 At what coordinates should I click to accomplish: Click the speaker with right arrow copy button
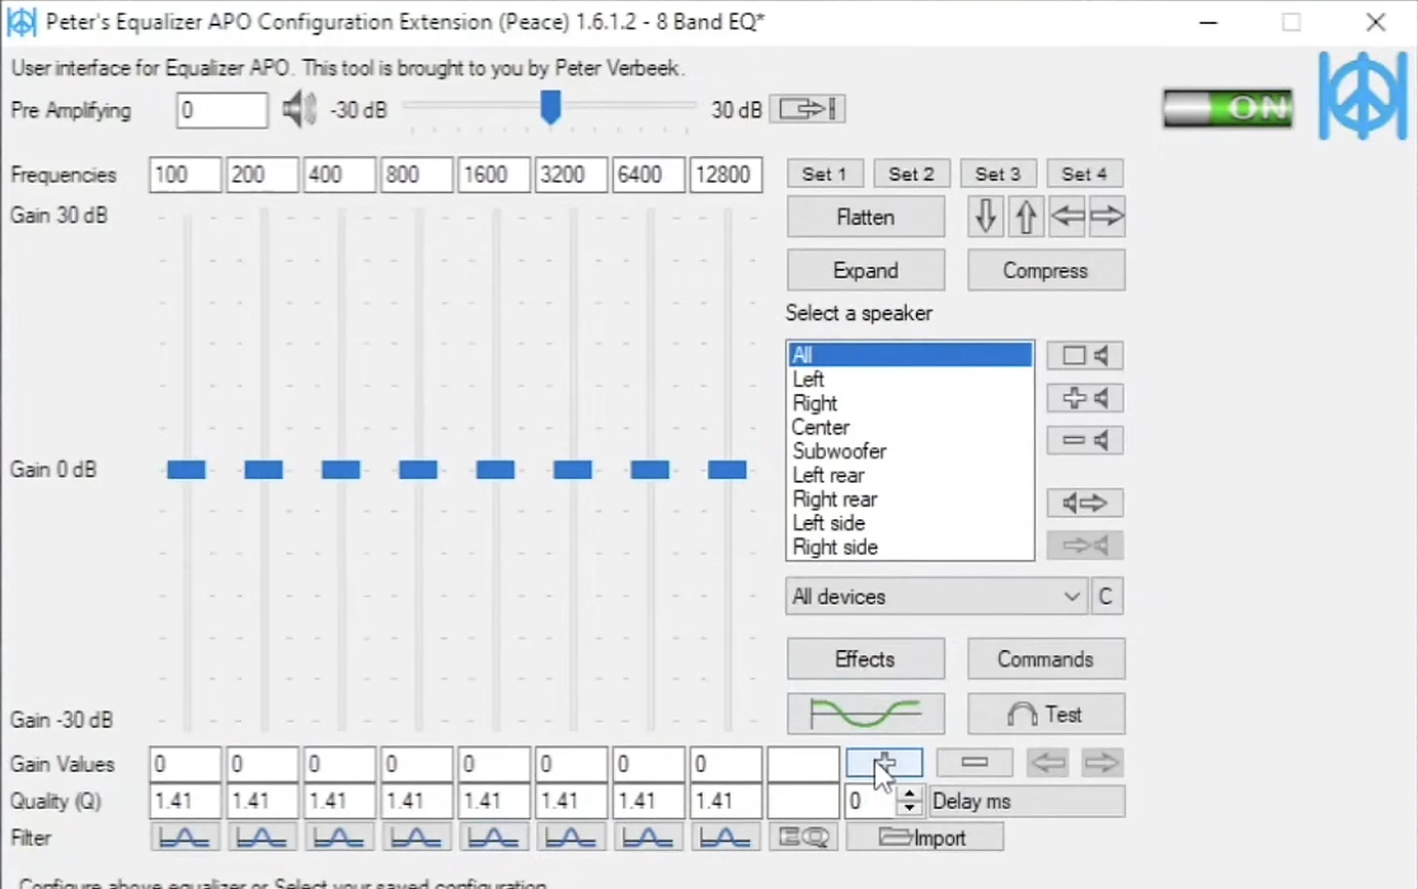[1085, 503]
